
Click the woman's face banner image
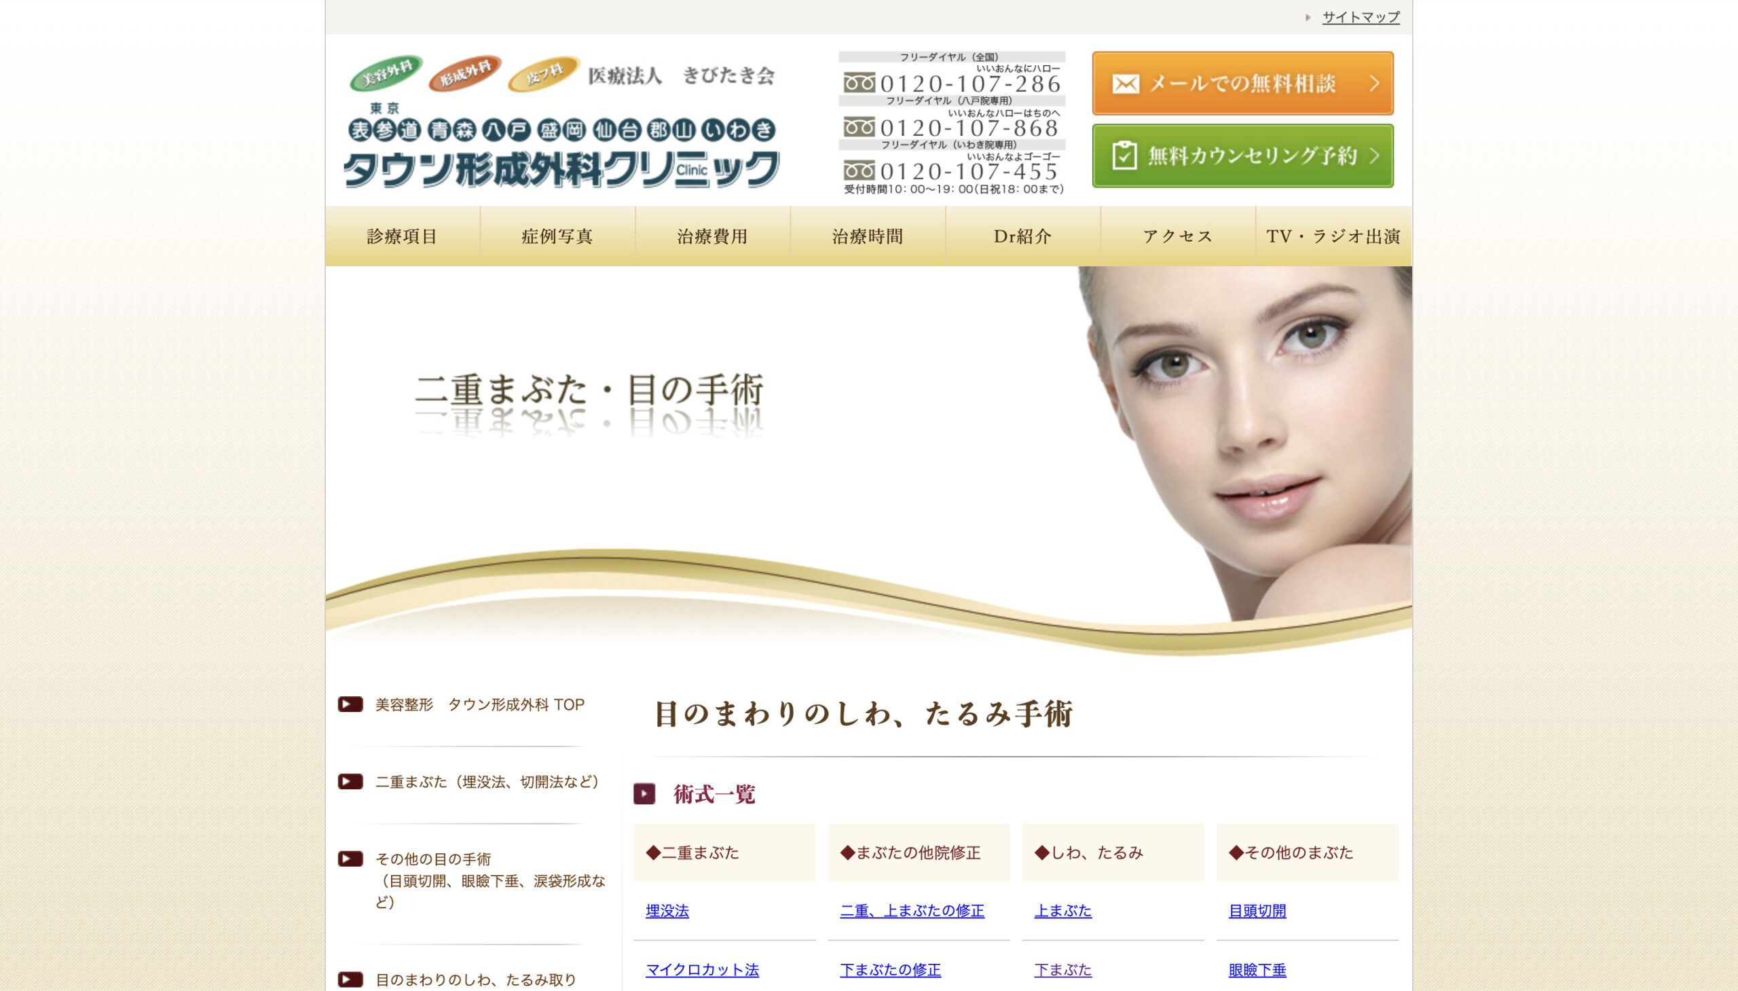pyautogui.click(x=1245, y=435)
